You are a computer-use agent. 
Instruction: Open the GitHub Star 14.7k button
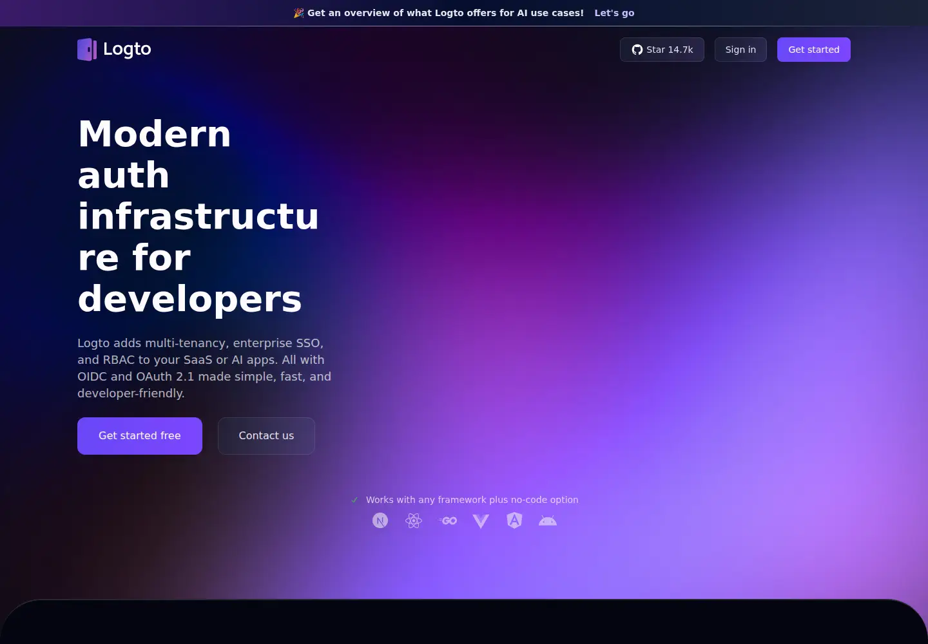coord(662,50)
